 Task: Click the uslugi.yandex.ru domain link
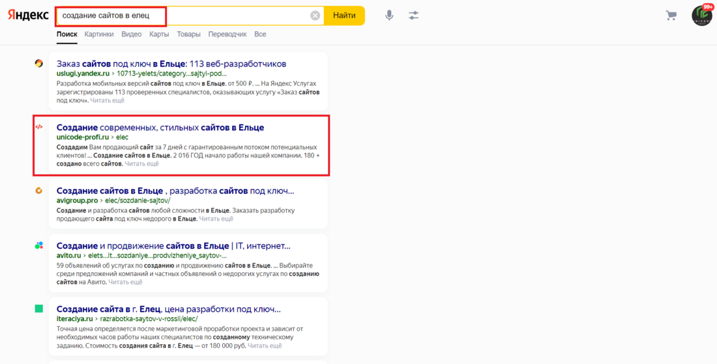pyautogui.click(x=83, y=73)
